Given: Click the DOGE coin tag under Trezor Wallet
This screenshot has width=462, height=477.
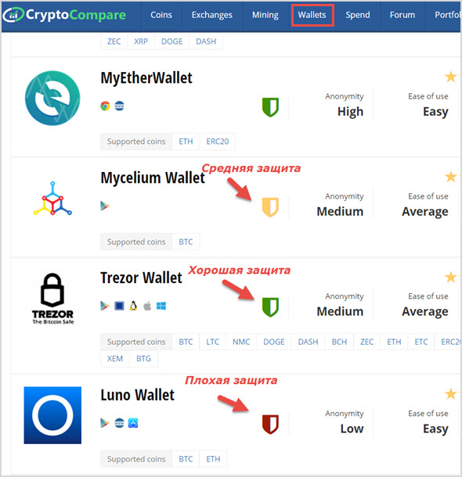Looking at the screenshot, I should 274,342.
